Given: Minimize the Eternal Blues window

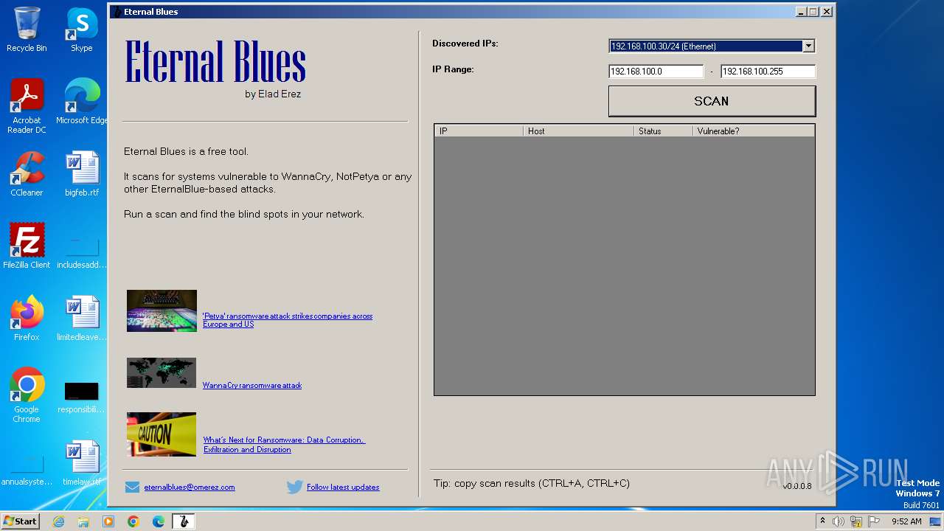Looking at the screenshot, I should coord(801,11).
